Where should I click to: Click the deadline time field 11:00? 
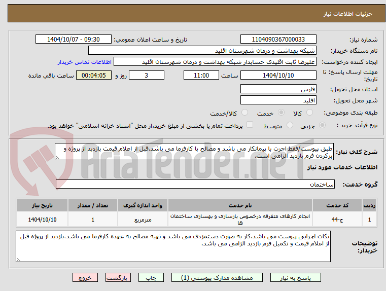(201, 75)
